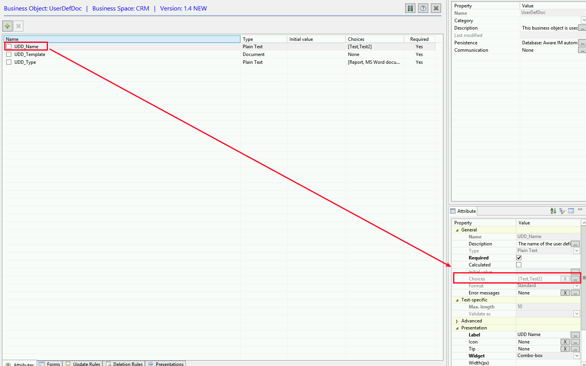Save the business object with the disk icon
This screenshot has height=366, width=586.
(410, 8)
